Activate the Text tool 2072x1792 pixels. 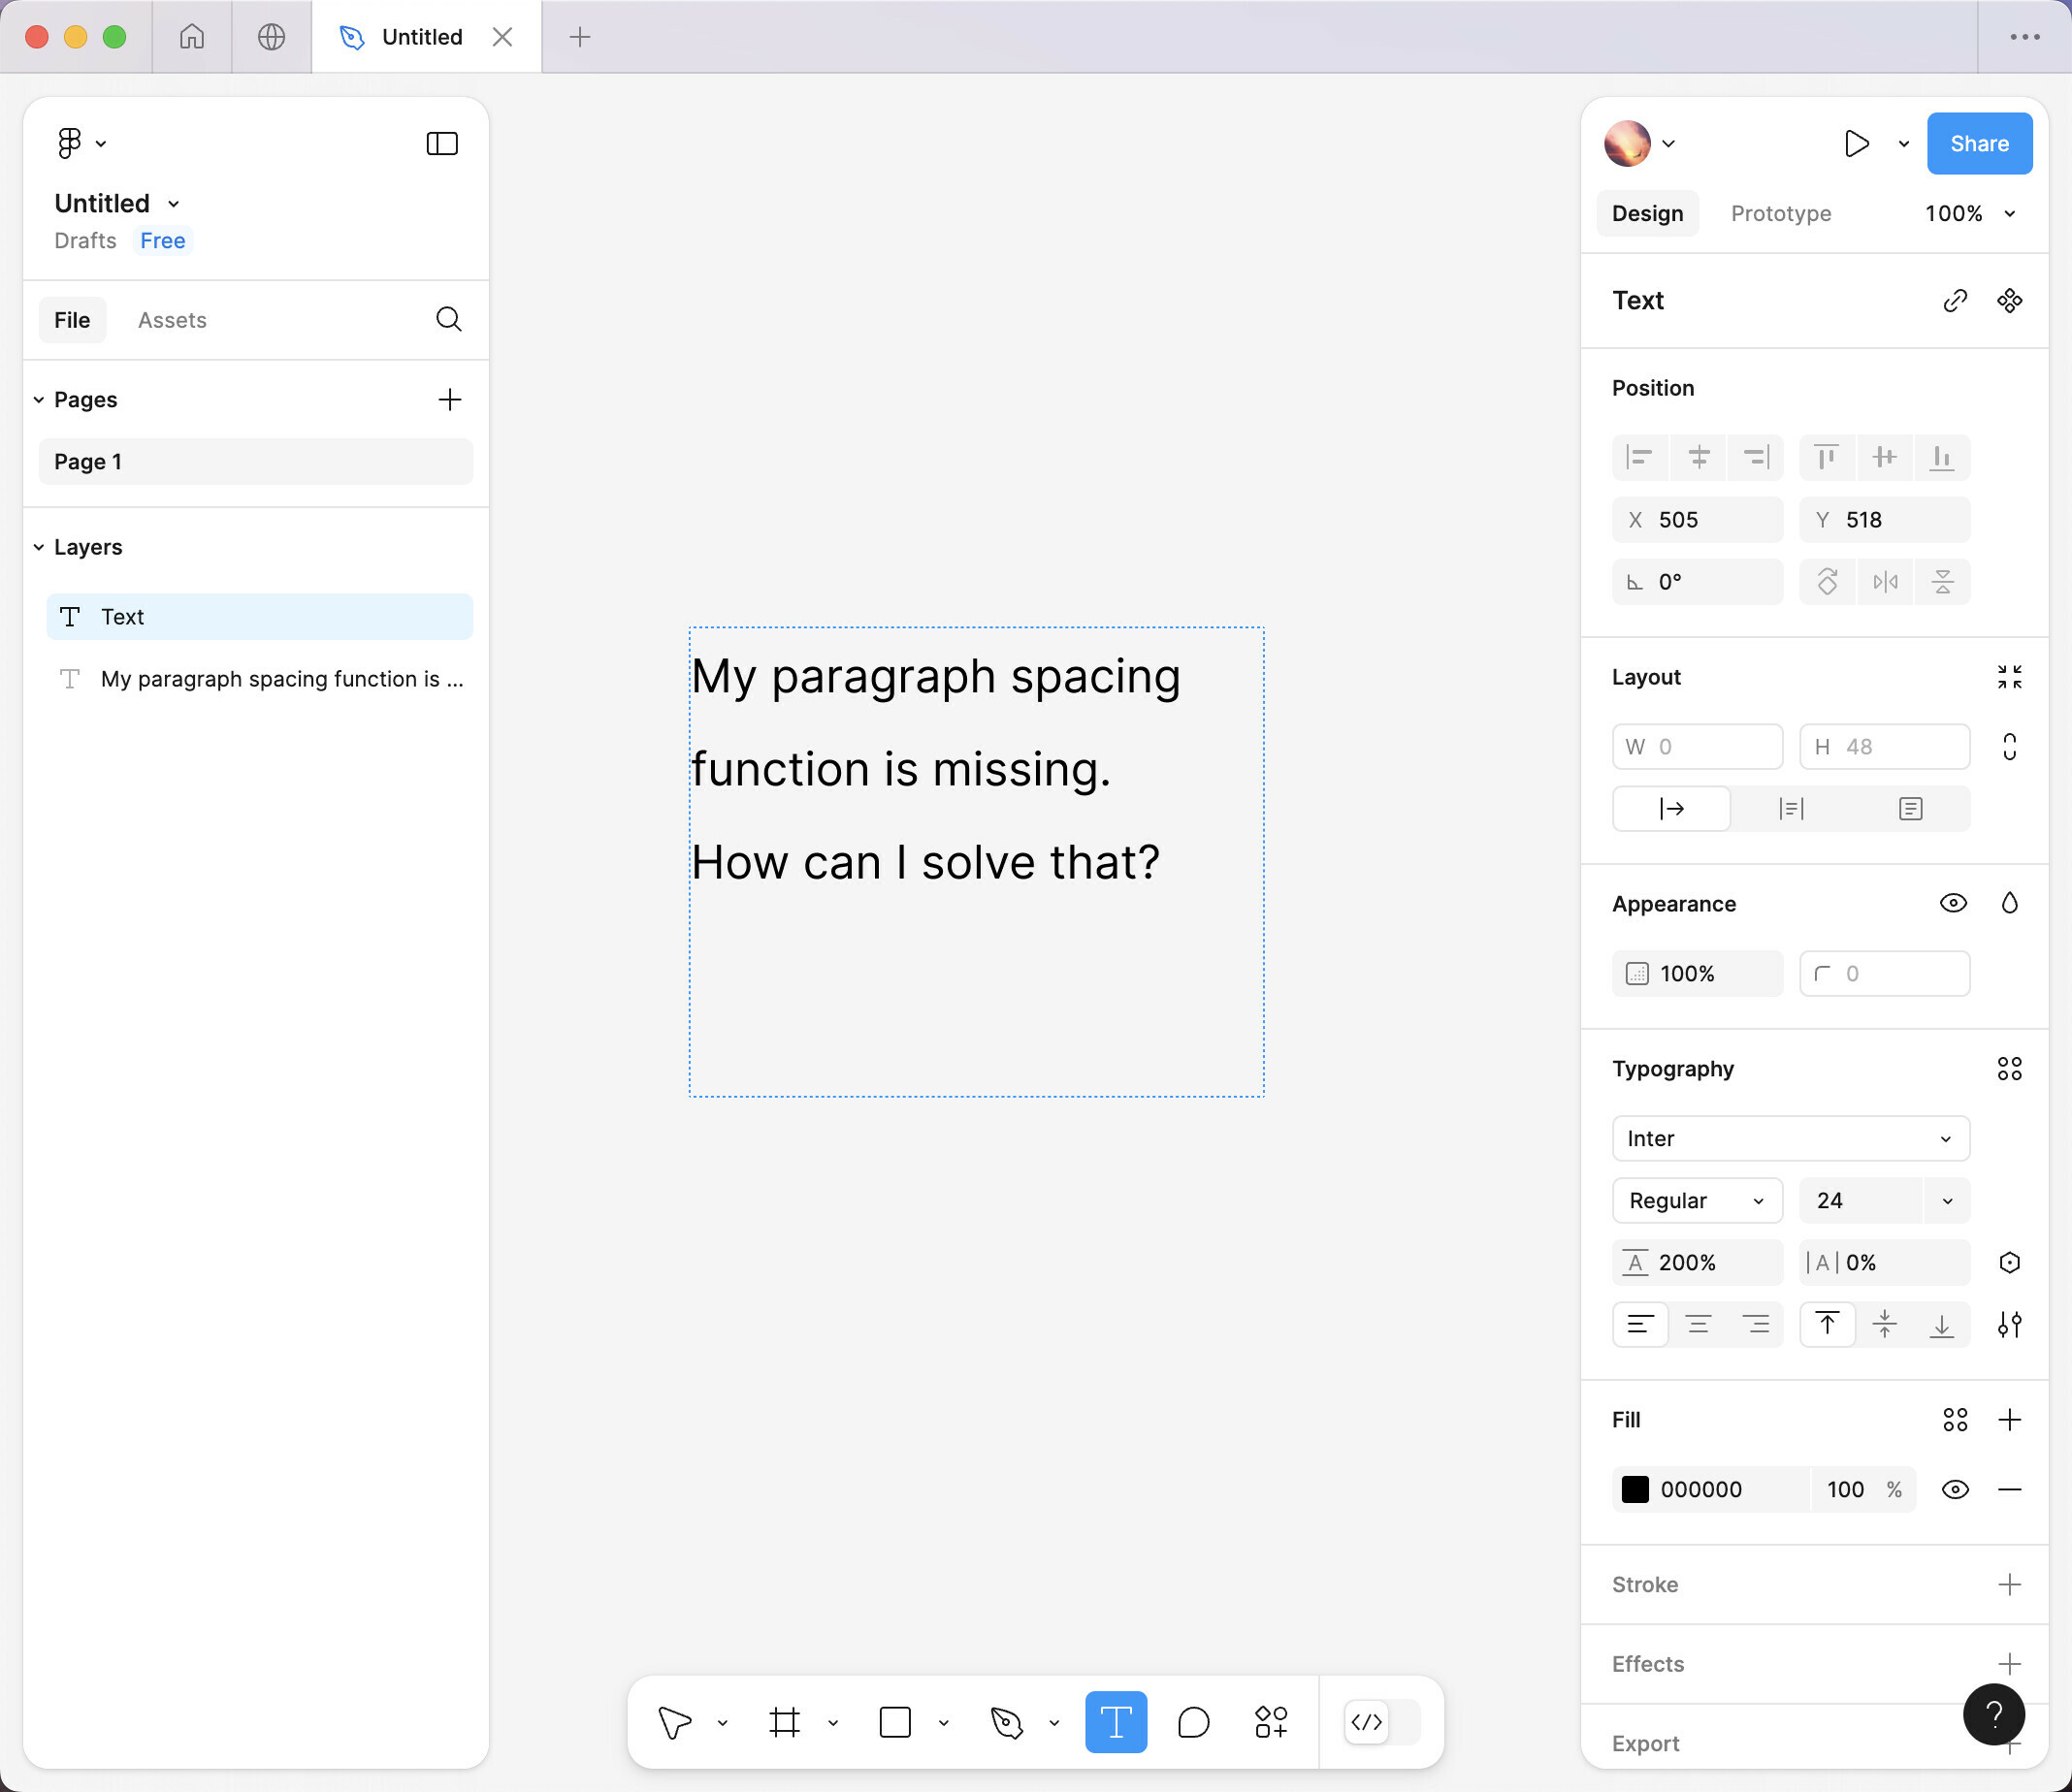(1116, 1722)
